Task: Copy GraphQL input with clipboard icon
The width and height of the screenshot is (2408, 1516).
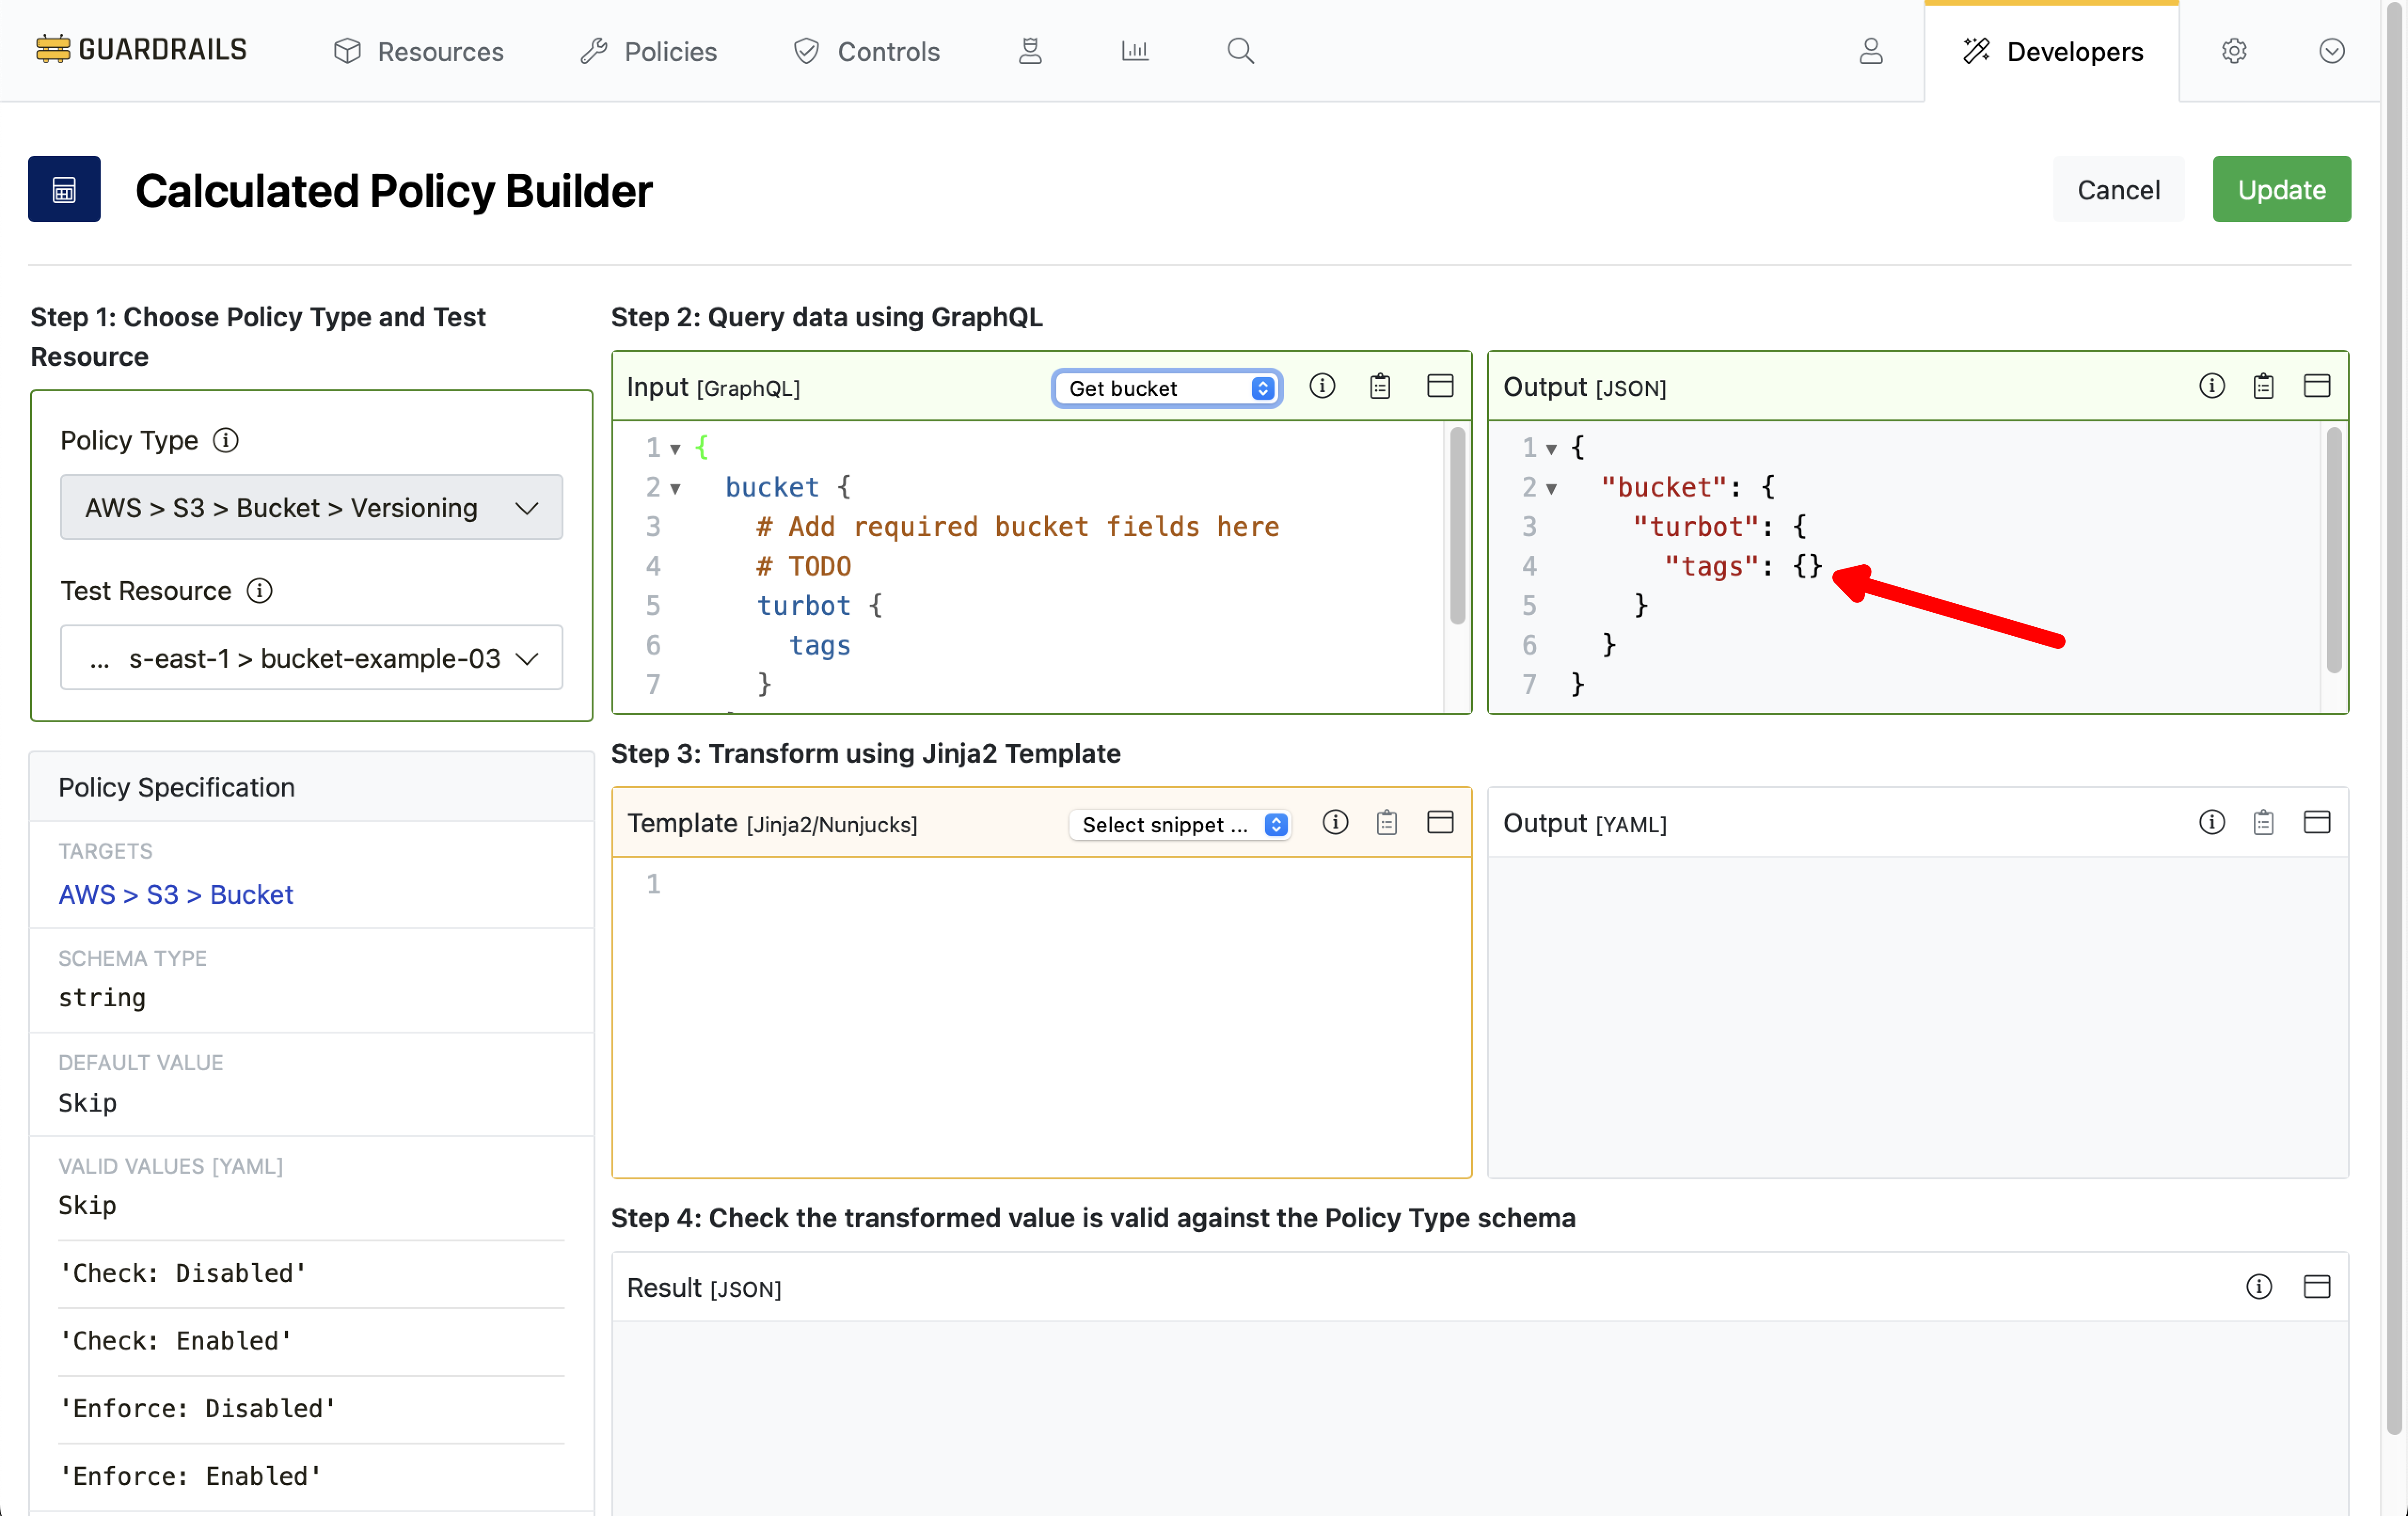Action: (x=1380, y=386)
